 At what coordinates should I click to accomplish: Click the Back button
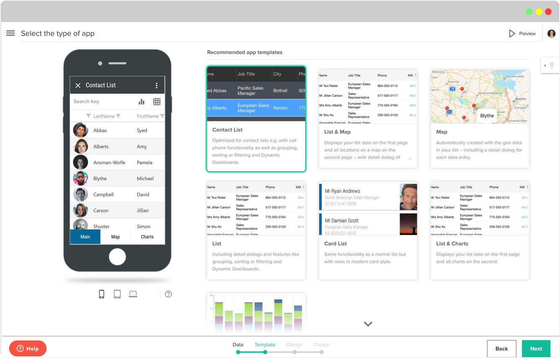502,349
